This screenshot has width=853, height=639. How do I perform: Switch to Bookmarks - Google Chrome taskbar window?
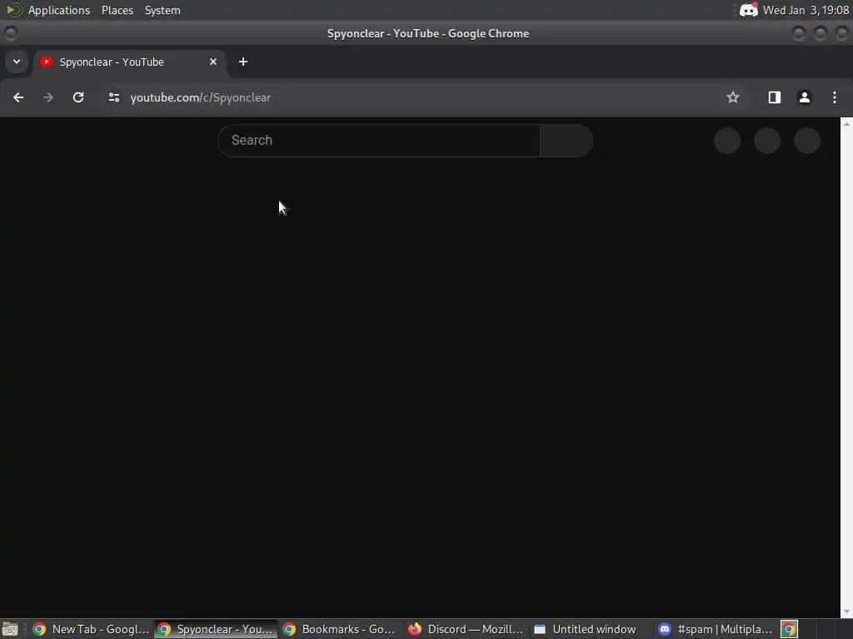point(340,629)
